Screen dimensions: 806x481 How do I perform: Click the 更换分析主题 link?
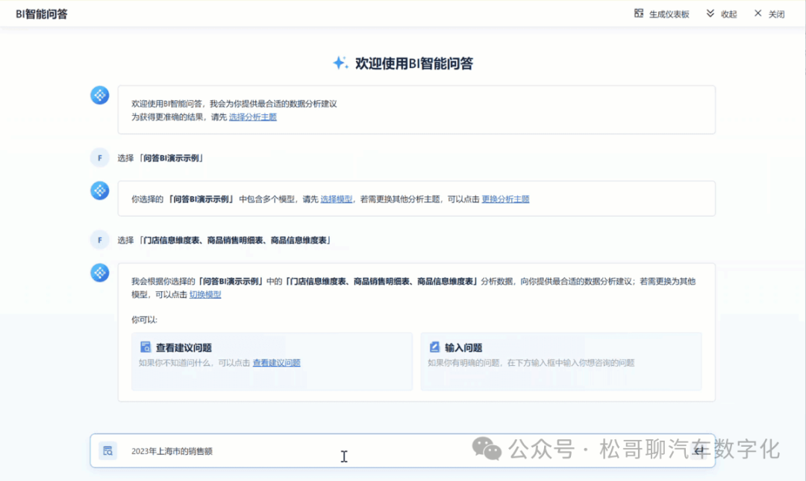tap(505, 199)
